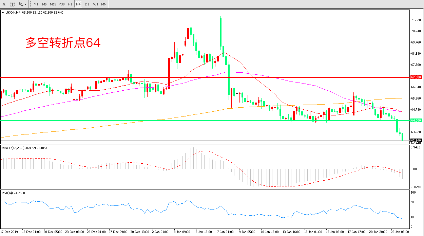Switch to M5 timeframe
Image resolution: width=424 pixels, height=236 pixels.
(44, 4)
